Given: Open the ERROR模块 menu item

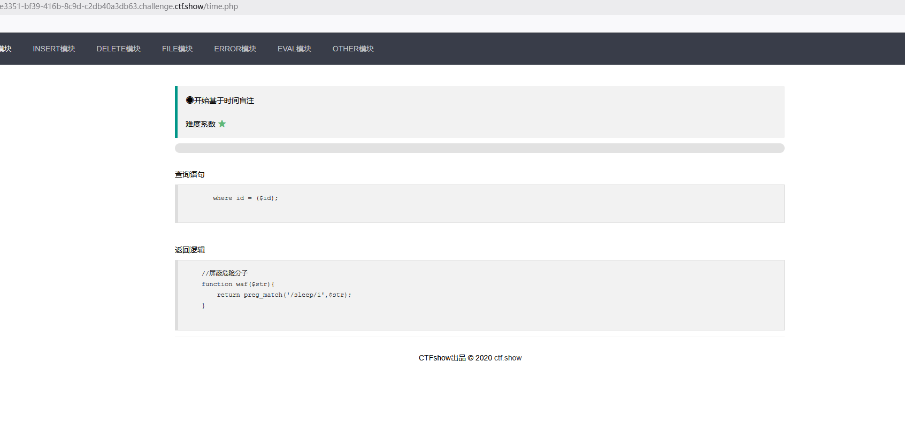Looking at the screenshot, I should (235, 49).
